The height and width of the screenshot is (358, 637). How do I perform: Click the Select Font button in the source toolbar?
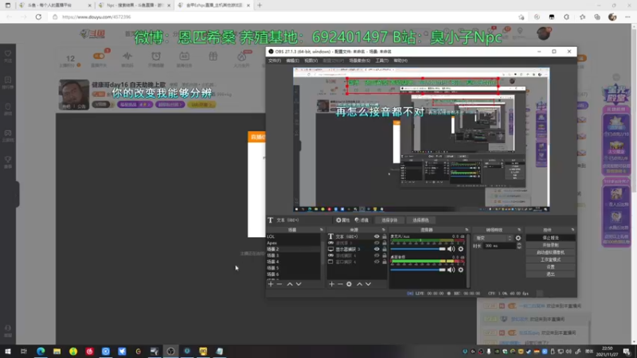click(x=389, y=220)
